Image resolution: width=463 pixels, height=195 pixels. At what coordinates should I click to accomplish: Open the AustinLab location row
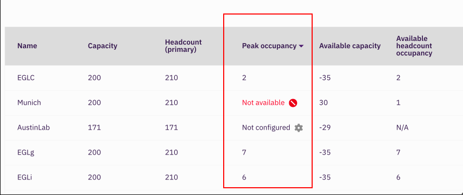click(234, 128)
